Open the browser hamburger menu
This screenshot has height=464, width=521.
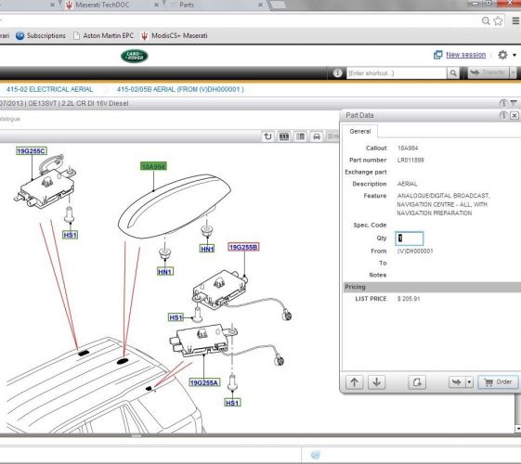515,21
